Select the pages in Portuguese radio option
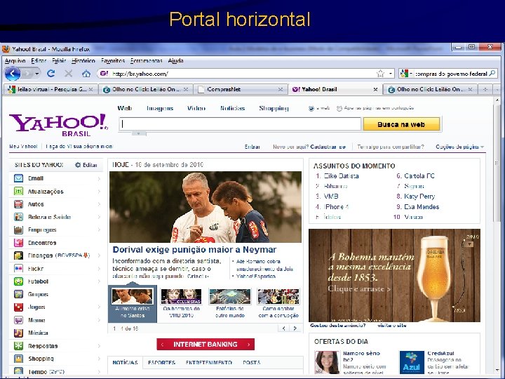 pos(339,109)
